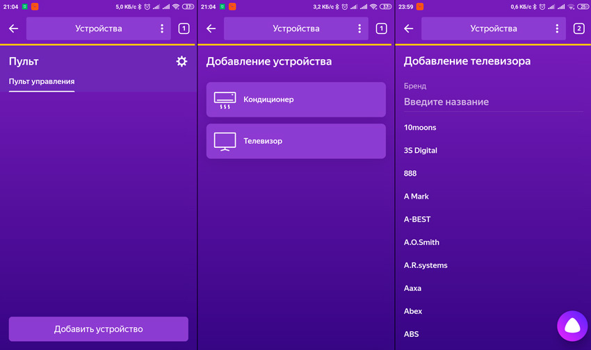Go back in the Пульт screen
The width and height of the screenshot is (591, 350).
(14, 28)
